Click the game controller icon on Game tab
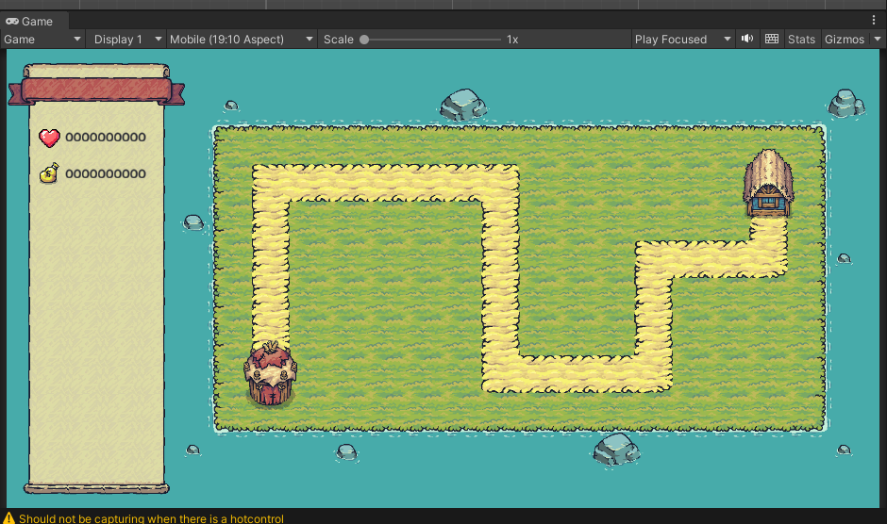Image resolution: width=887 pixels, height=524 pixels. (12, 21)
